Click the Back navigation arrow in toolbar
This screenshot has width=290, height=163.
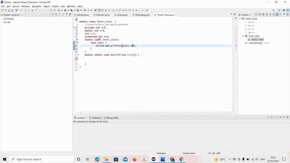click(133, 10)
